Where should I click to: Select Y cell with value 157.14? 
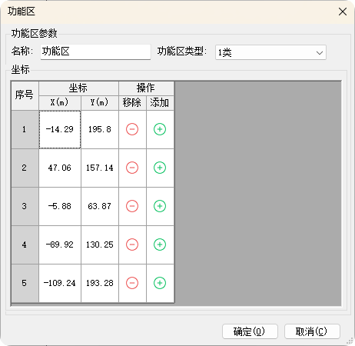tap(100, 168)
